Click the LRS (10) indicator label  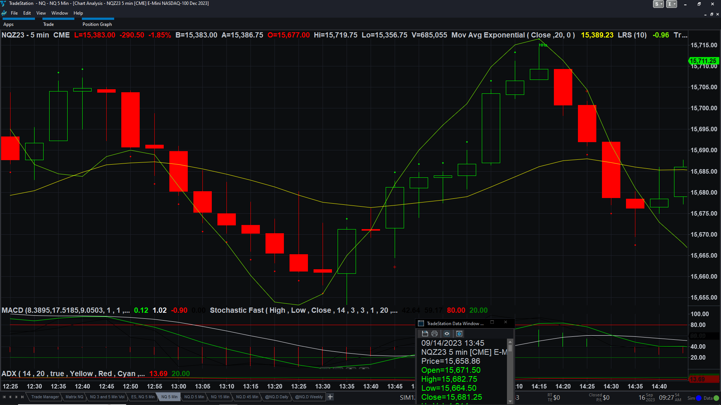pos(632,35)
